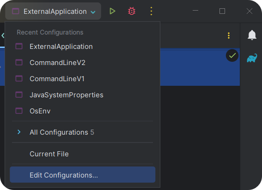Image resolution: width=262 pixels, height=190 pixels.
Task: Collapse the ExternalApplication run configuration dropdown
Action: [53, 11]
